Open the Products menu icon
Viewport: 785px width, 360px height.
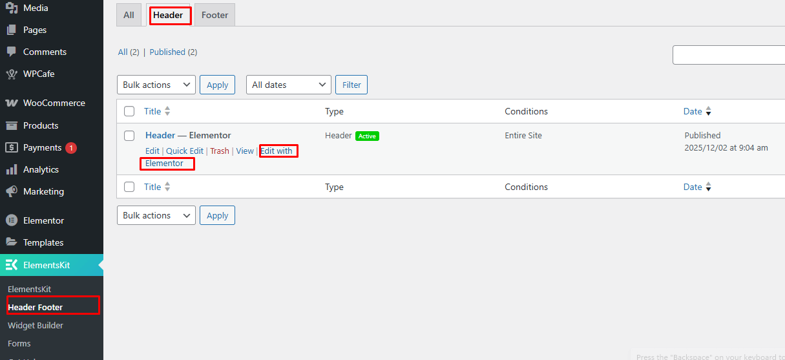point(11,125)
